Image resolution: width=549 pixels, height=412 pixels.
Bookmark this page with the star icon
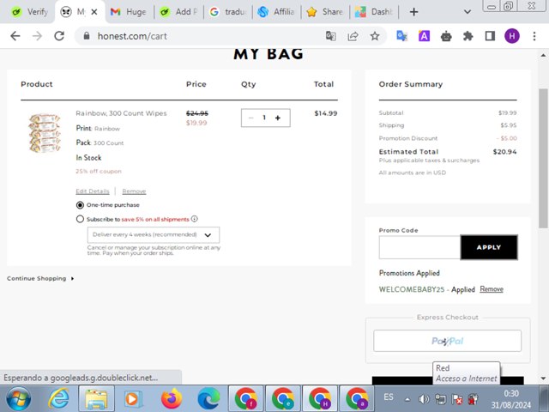tap(375, 36)
